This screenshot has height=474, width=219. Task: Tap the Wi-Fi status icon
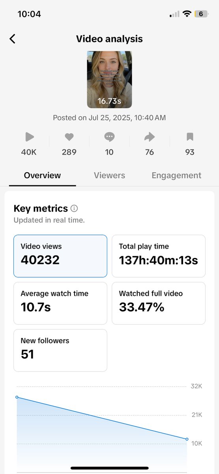click(x=186, y=14)
